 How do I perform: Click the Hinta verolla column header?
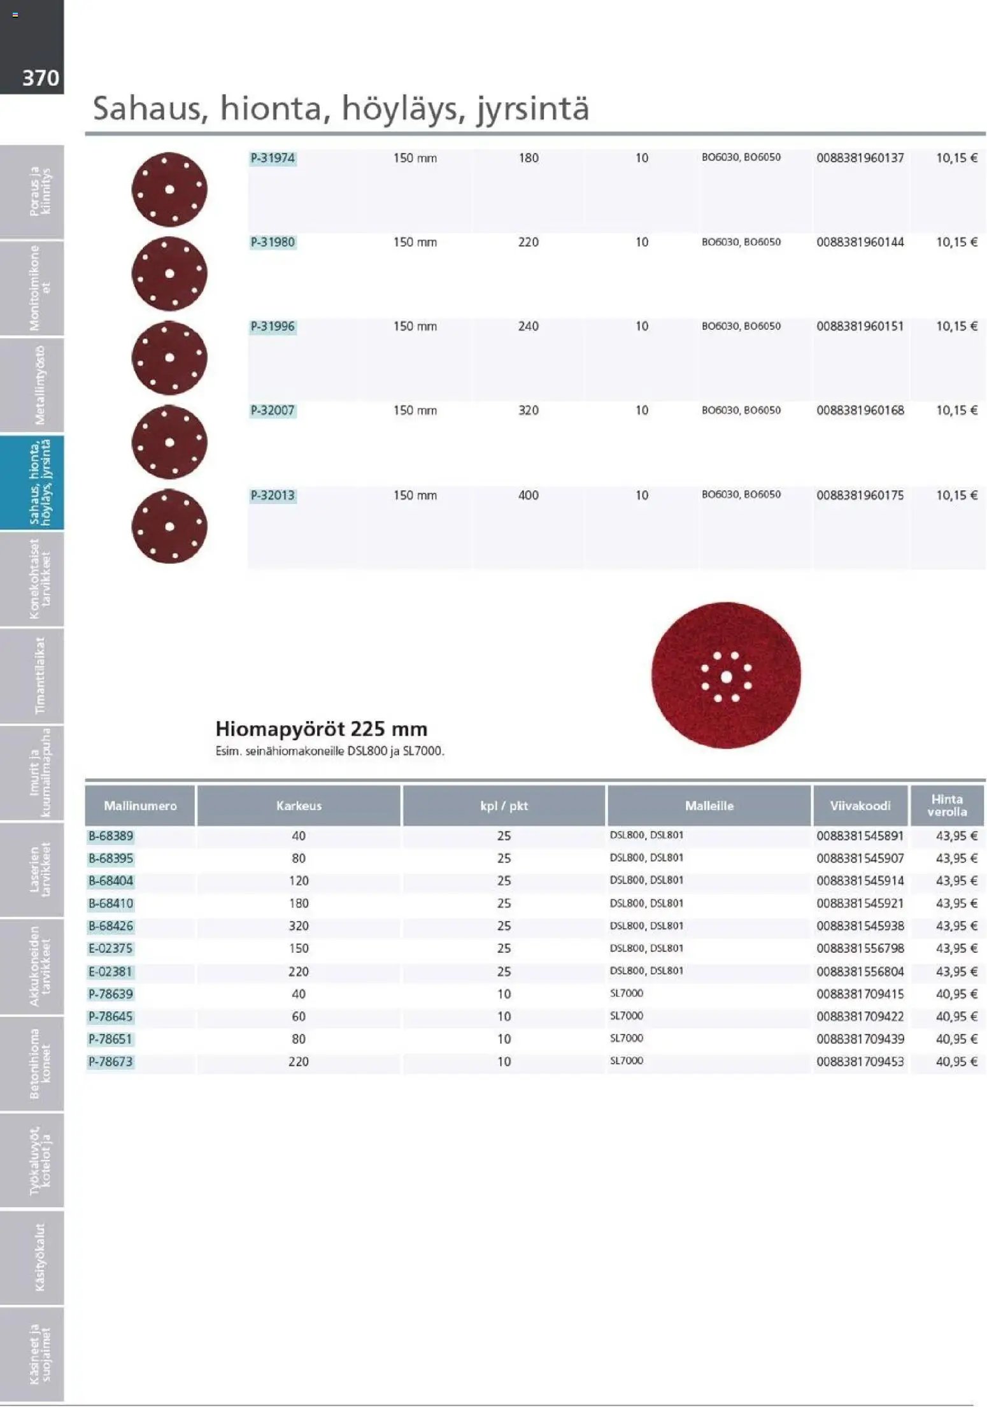click(947, 806)
